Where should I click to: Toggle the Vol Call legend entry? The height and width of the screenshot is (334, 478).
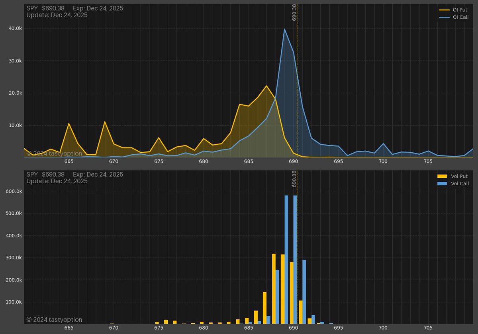tap(453, 183)
